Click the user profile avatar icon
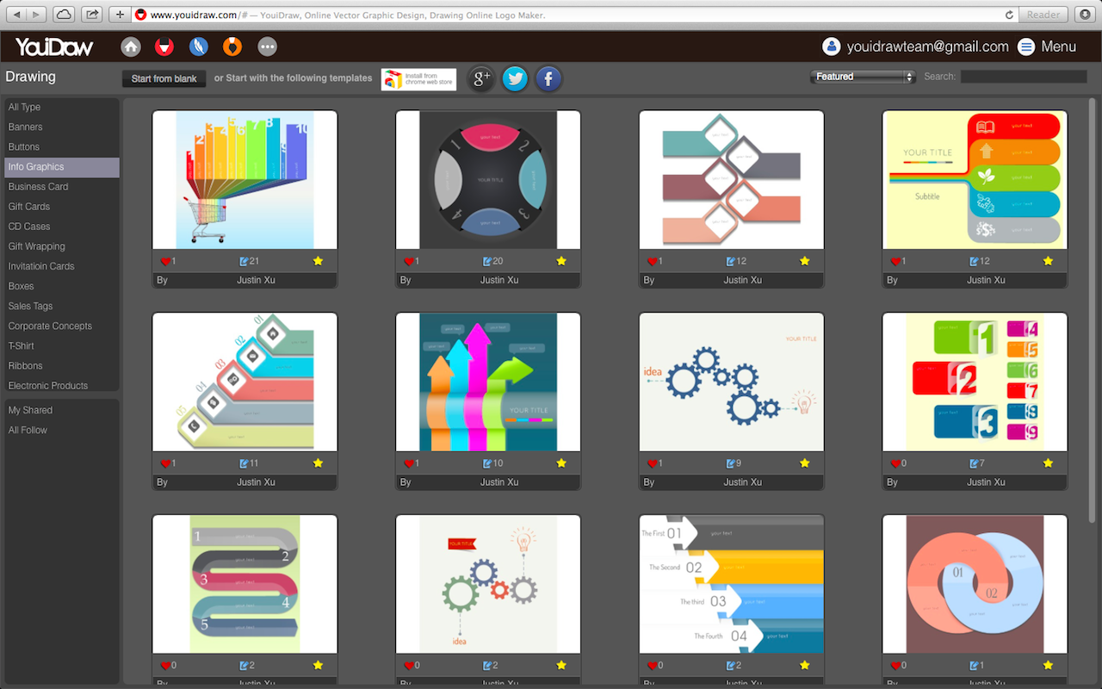 click(831, 47)
